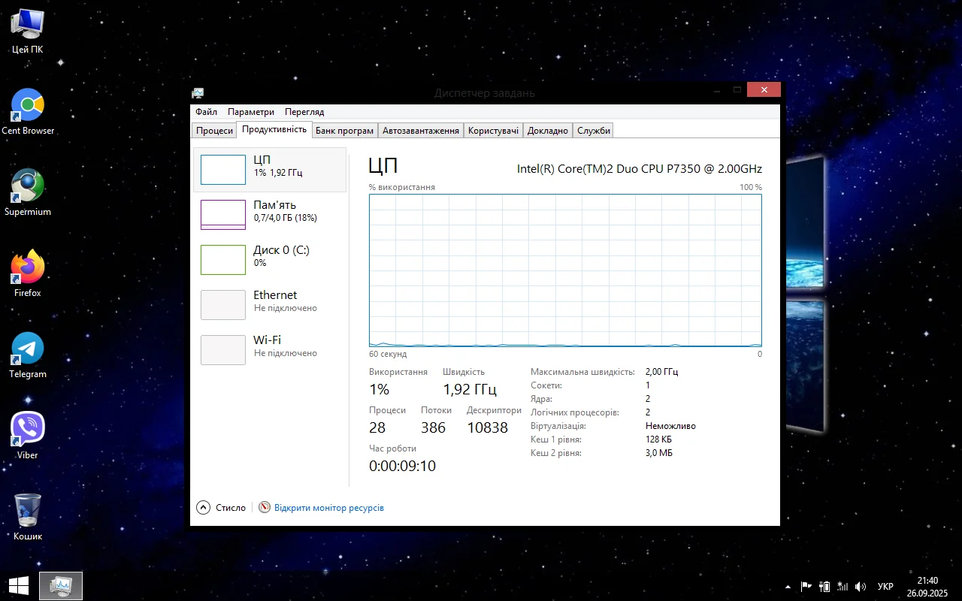Open the Файл menu
Viewport: 962px width, 601px height.
click(206, 112)
